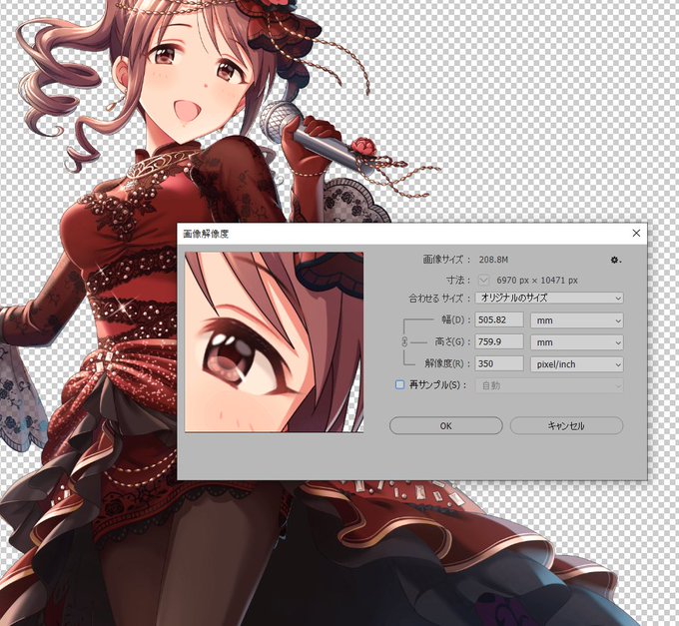The image size is (679, 626).
Task: Close the 画像解像度 dialog
Action: coord(636,234)
